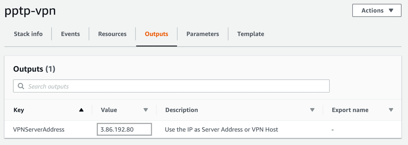The image size is (408, 145).
Task: Select the Outputs tab
Action: tap(156, 34)
